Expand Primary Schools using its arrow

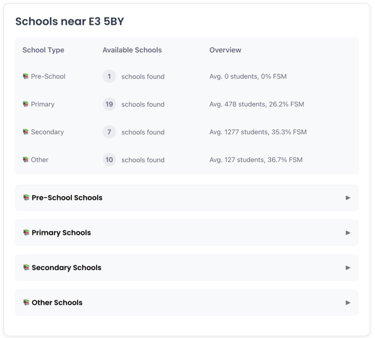[348, 233]
